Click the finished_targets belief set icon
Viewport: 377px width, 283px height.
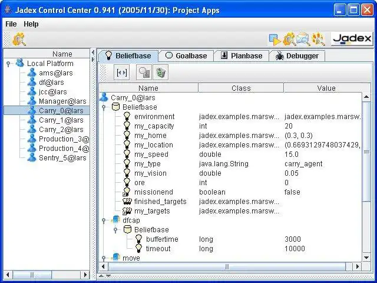tap(127, 201)
